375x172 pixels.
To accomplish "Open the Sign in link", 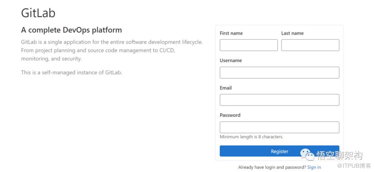I will [x=314, y=167].
